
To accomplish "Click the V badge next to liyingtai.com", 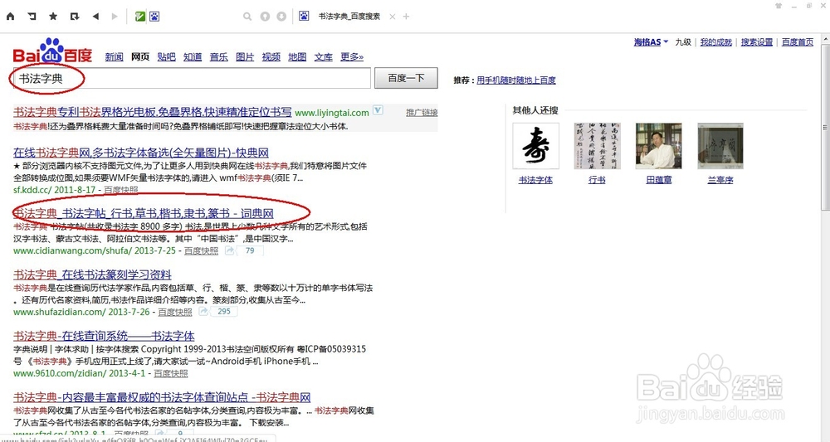I will [378, 110].
